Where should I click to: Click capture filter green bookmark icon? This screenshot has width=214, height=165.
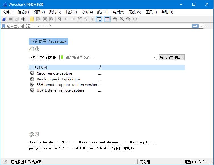[x=62, y=57]
